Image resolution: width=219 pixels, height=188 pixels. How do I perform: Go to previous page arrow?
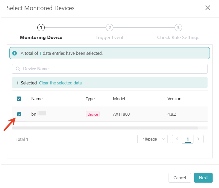(x=177, y=139)
